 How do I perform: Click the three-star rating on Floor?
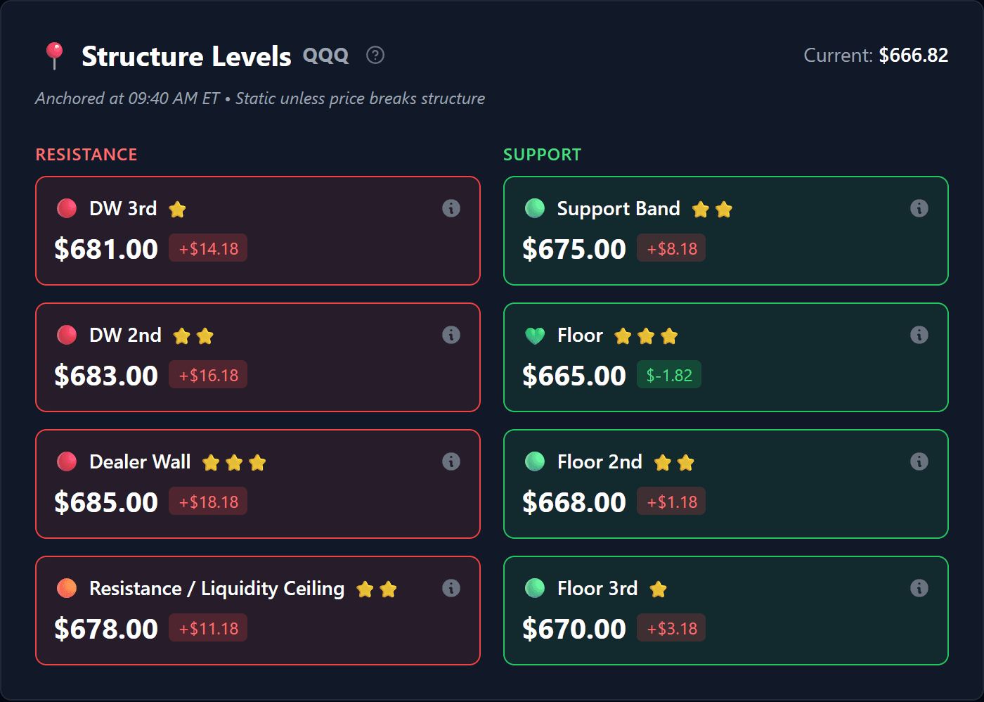click(x=646, y=336)
